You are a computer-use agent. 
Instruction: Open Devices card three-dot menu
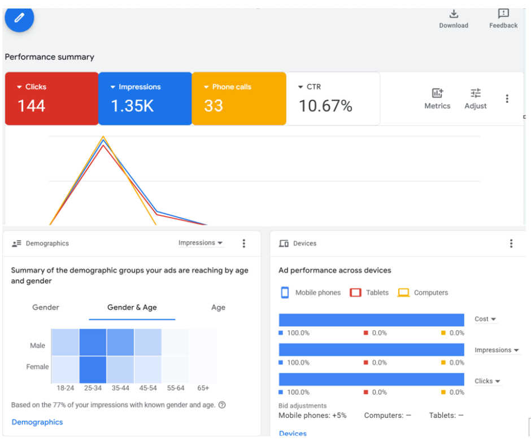[x=511, y=243]
